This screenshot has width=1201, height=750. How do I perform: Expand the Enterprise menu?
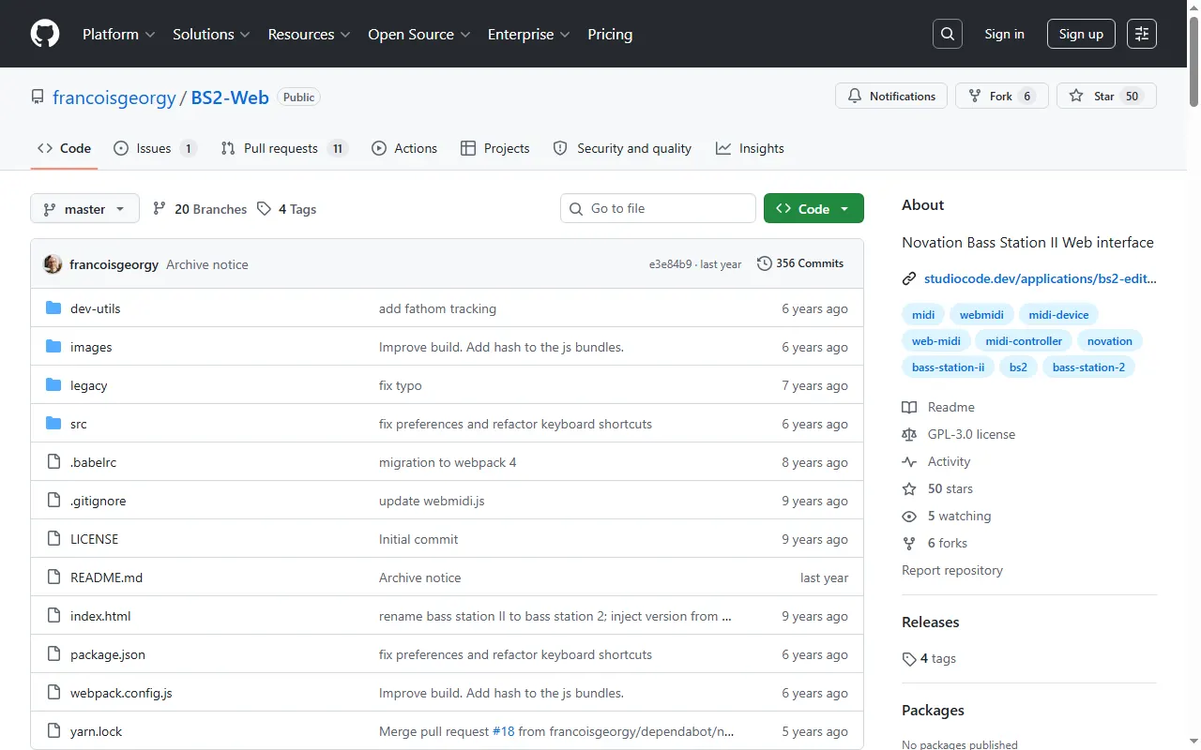[529, 34]
